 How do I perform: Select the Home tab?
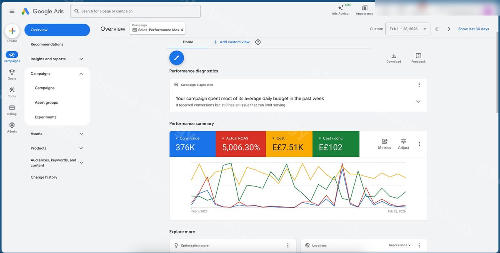coord(188,42)
